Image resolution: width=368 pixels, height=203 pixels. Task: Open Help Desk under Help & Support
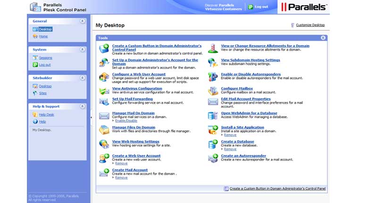point(46,114)
